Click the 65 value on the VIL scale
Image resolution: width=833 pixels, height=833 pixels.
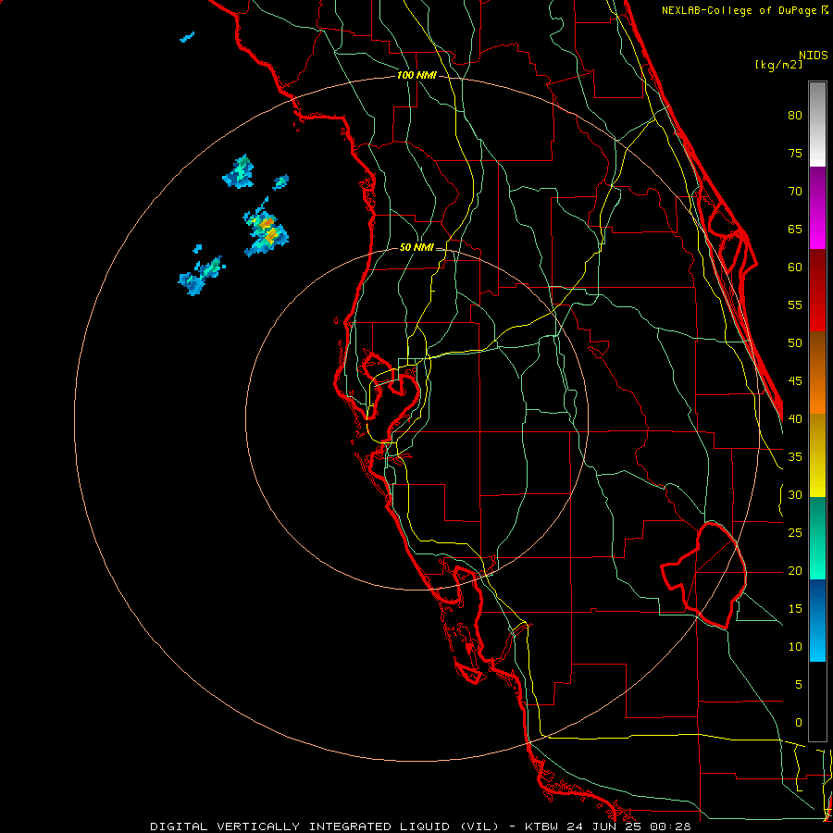coord(795,230)
